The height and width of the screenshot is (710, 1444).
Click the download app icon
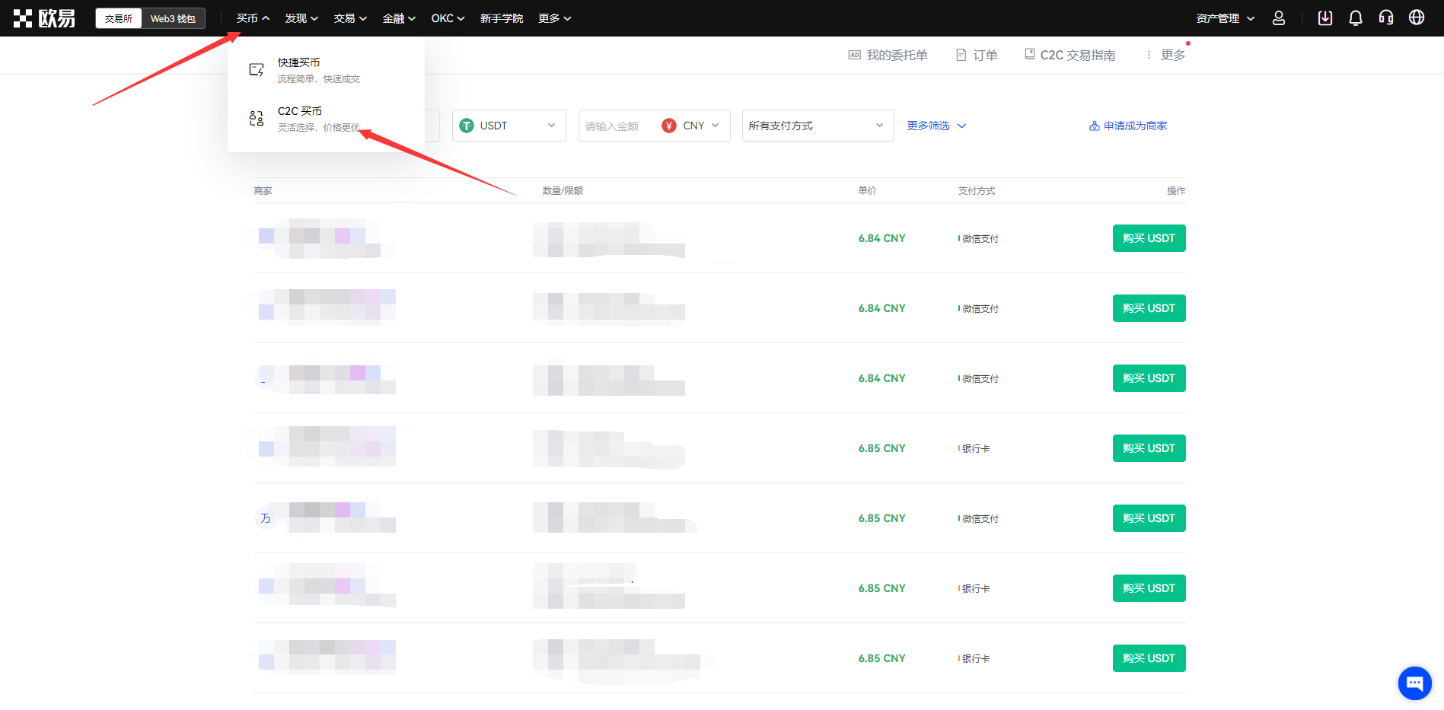(1325, 18)
